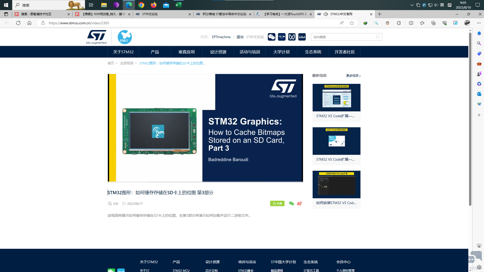
Task: Switch to the 搜索 - 恩智浦技术社区 tab
Action: (x=42, y=14)
